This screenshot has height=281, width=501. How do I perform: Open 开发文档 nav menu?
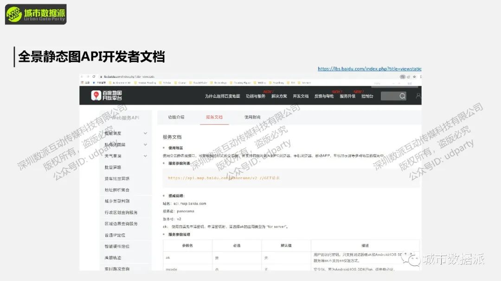point(301,96)
